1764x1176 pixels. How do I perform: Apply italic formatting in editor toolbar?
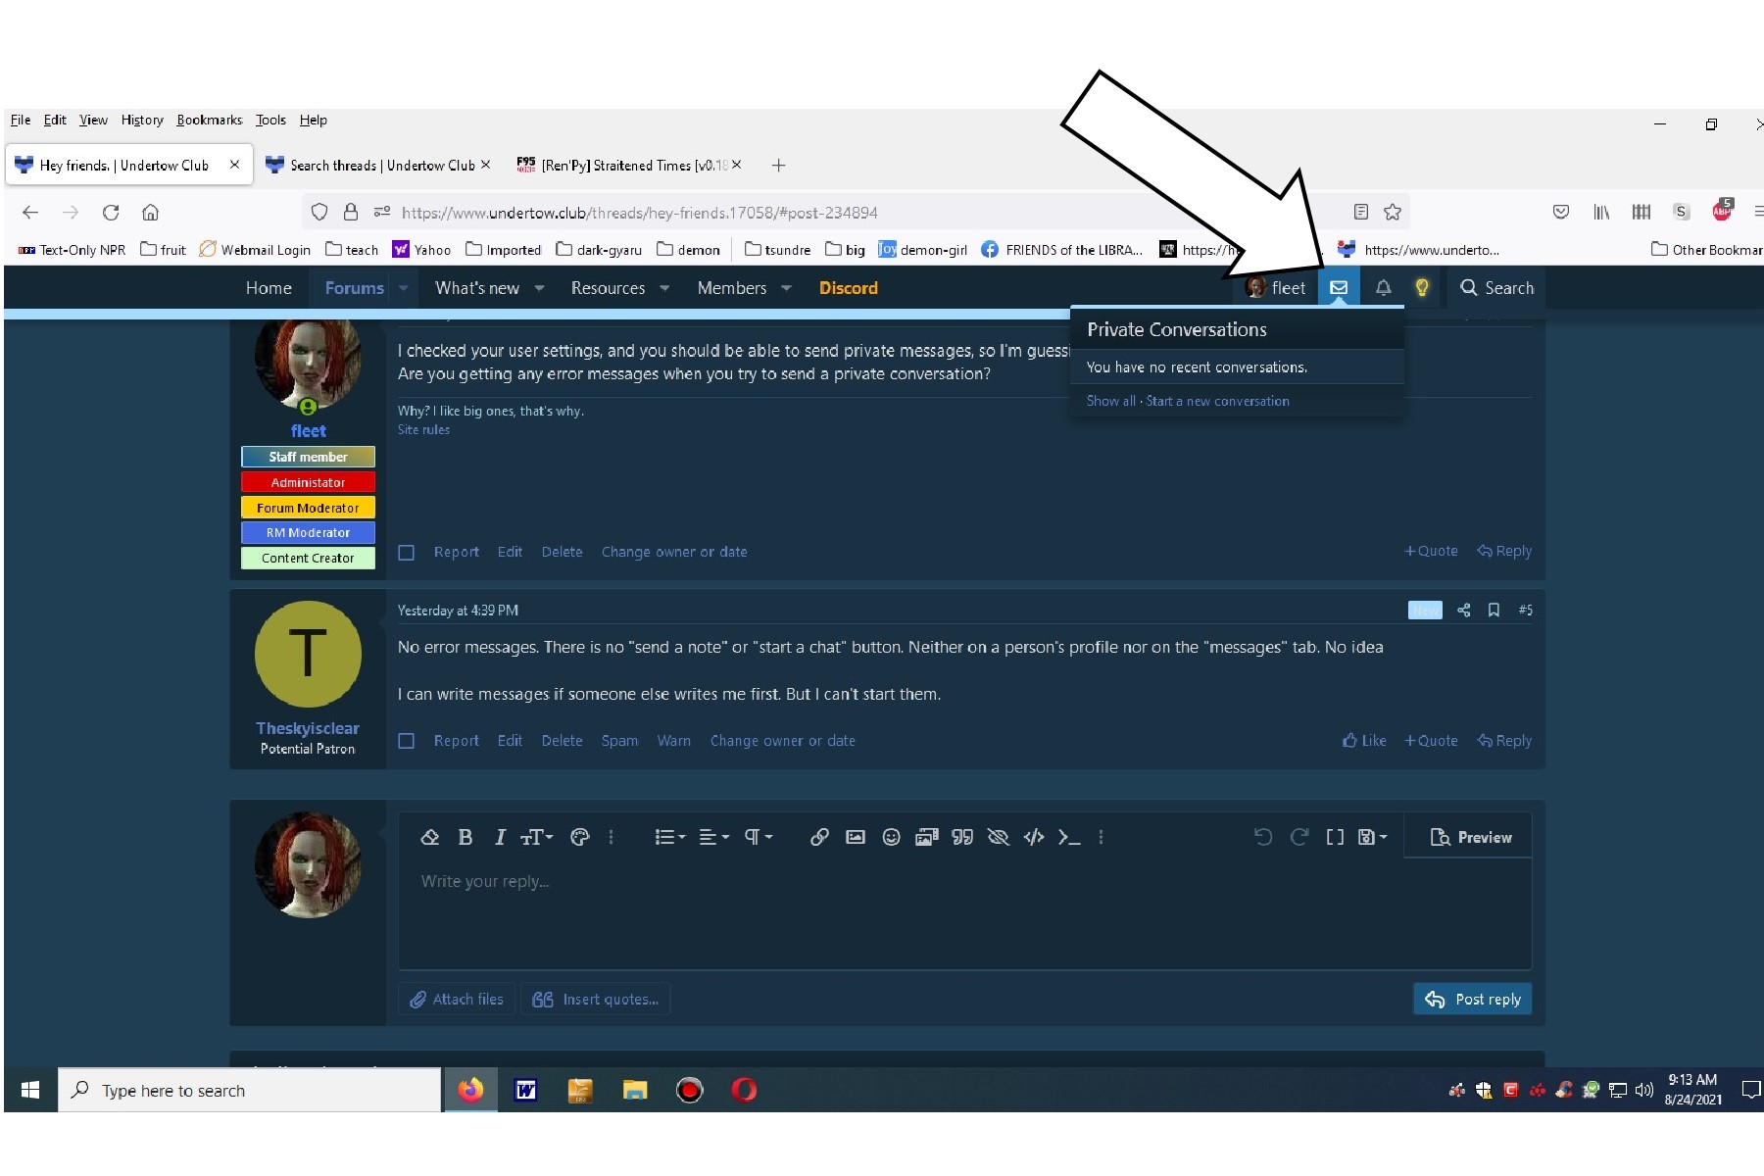click(x=500, y=837)
